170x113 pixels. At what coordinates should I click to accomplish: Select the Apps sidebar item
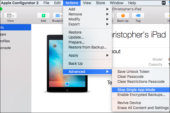click(x=16, y=34)
